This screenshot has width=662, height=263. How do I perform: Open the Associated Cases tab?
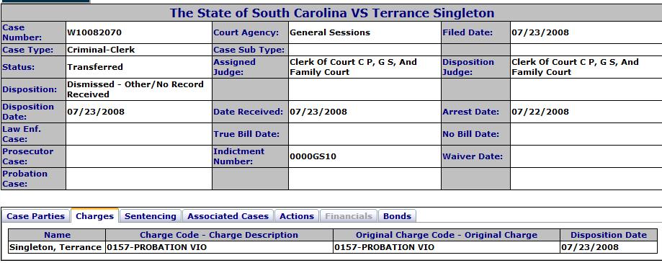click(x=228, y=216)
